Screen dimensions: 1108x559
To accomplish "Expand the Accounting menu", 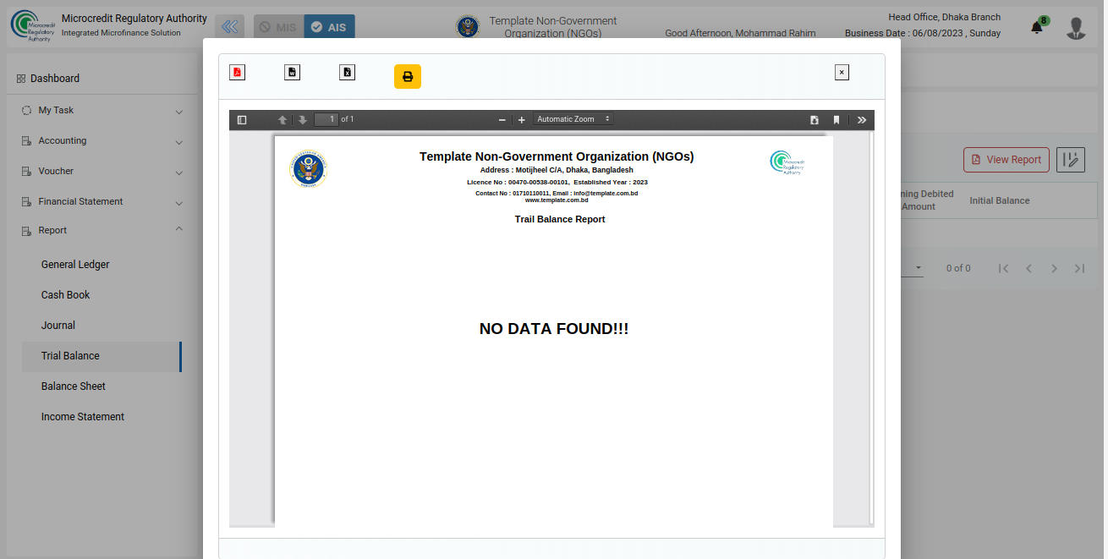I will [x=101, y=141].
